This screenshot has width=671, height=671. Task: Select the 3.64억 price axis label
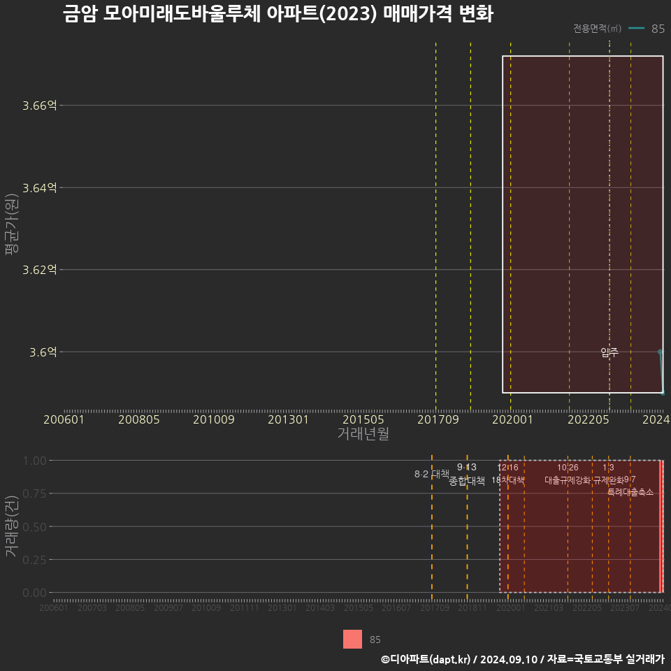(x=39, y=187)
